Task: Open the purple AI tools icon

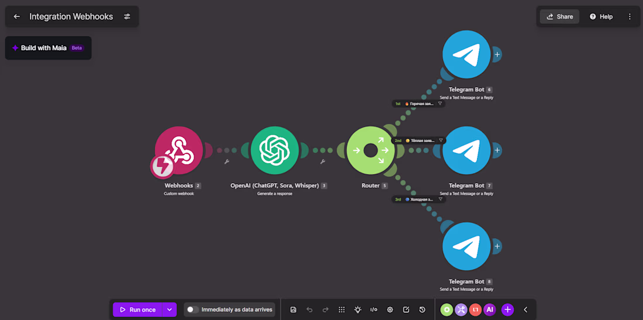Action: (x=490, y=309)
